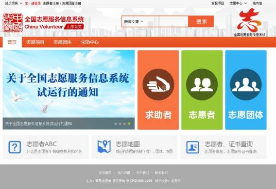Select the first carousel dot indicator
Screen dimensions: 276x189
(x=116, y=124)
